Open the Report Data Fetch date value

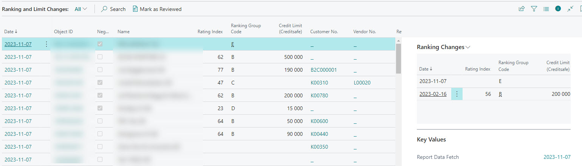tap(557, 157)
